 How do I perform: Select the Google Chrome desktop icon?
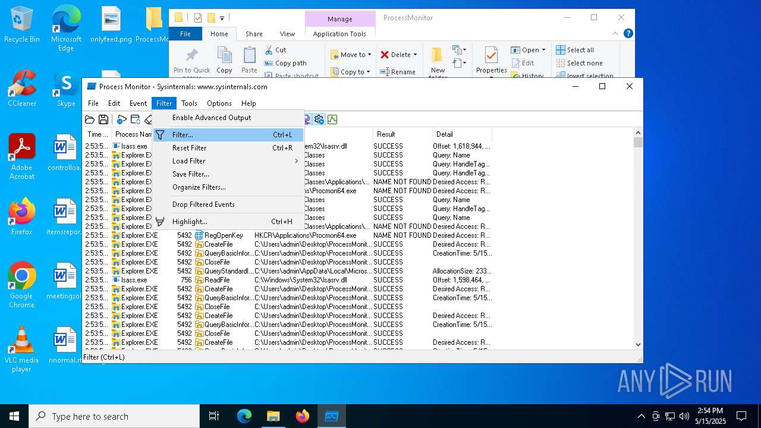click(x=22, y=285)
